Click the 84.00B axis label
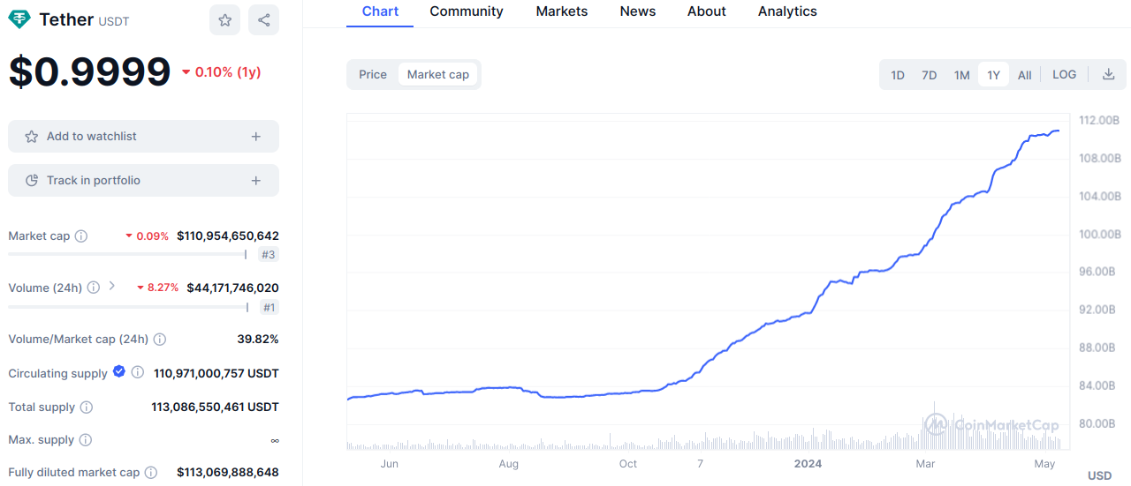The height and width of the screenshot is (486, 1131). point(1099,385)
